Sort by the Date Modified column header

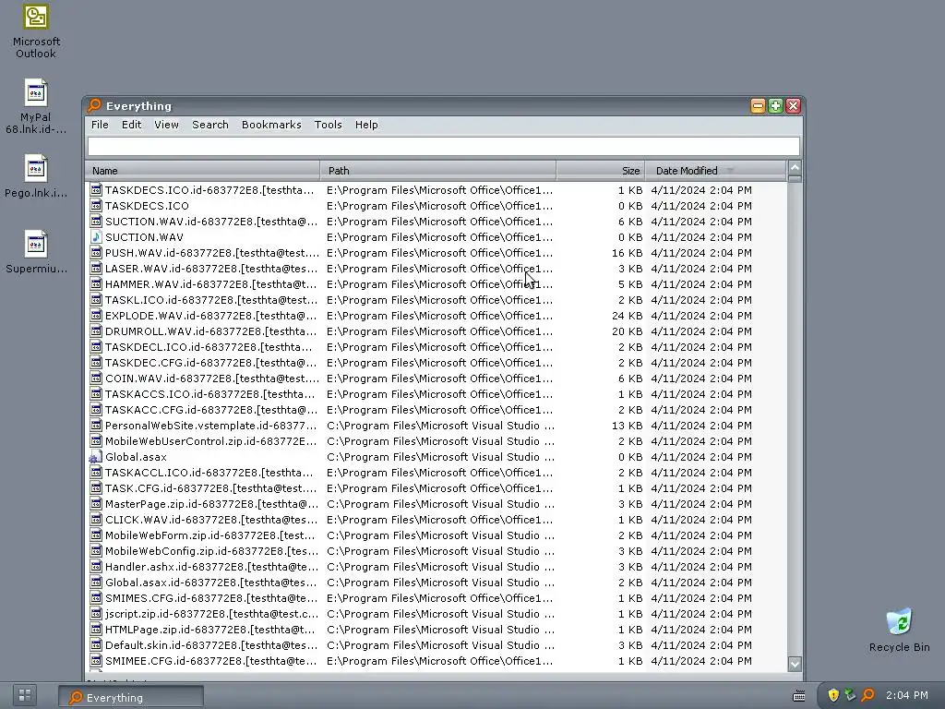coord(716,171)
